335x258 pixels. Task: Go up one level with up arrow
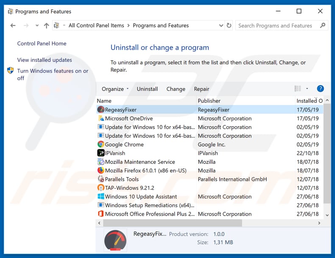pos(46,25)
